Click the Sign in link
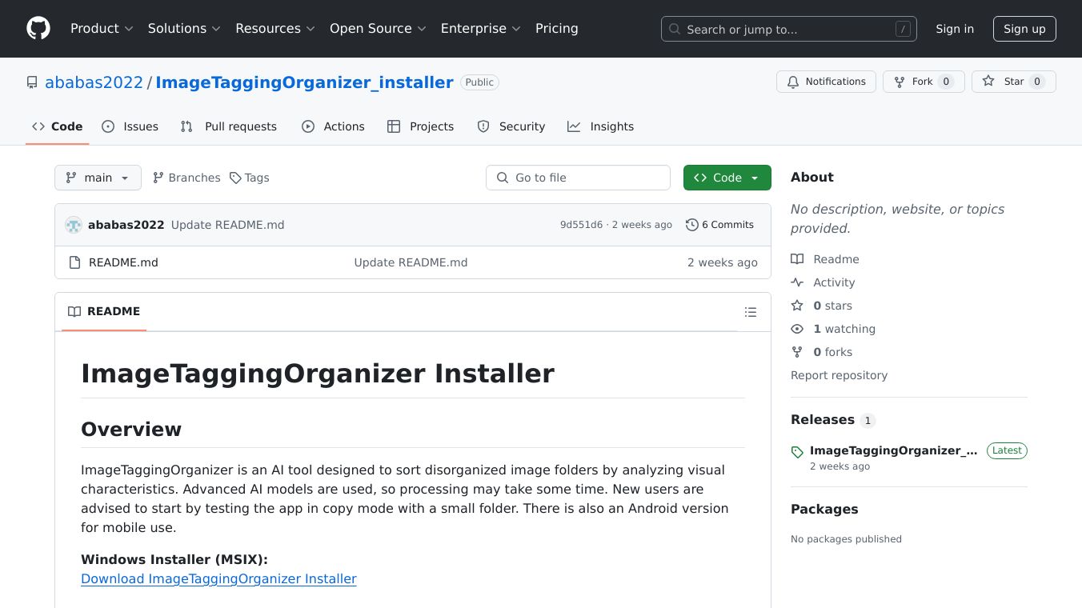Viewport: 1082px width, 608px height. [x=955, y=29]
